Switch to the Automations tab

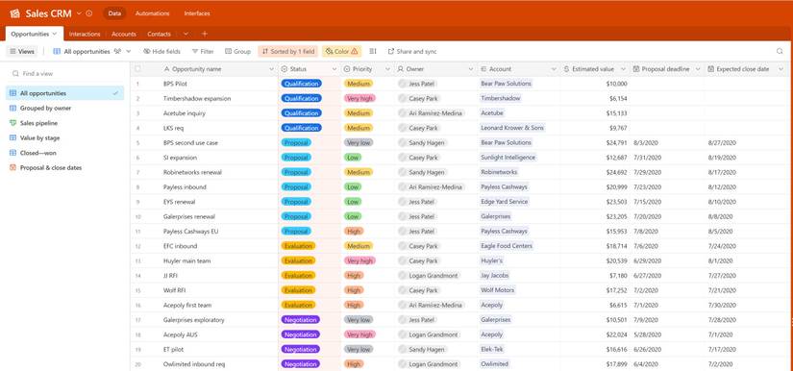coord(152,13)
